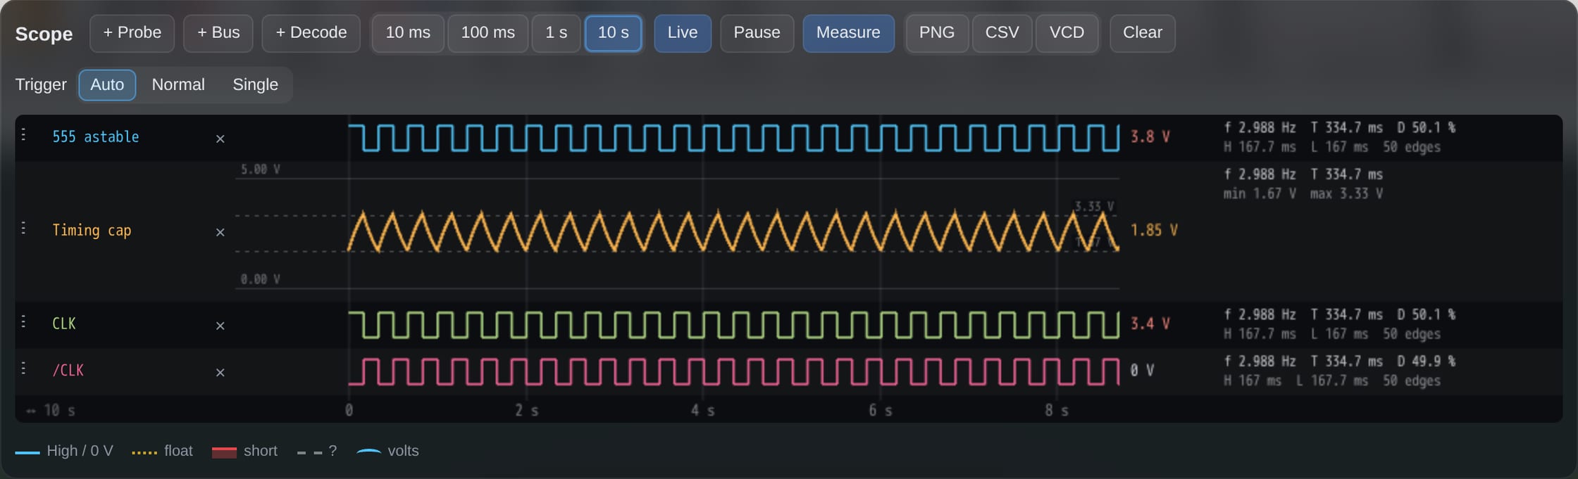Click the float legend entry
This screenshot has height=479, width=1578.
pos(162,452)
